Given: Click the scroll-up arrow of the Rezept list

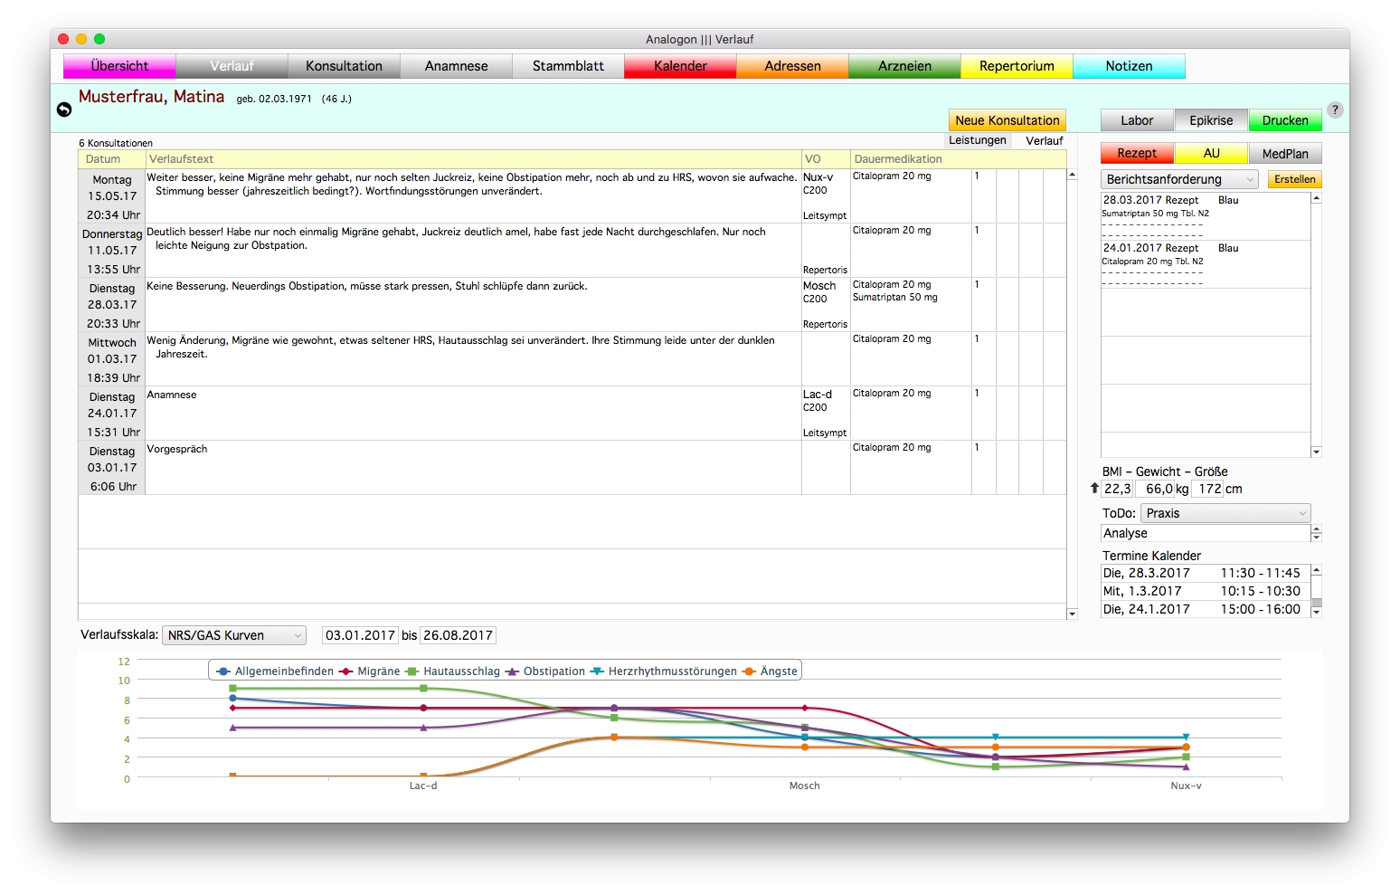Looking at the screenshot, I should click(x=1317, y=198).
